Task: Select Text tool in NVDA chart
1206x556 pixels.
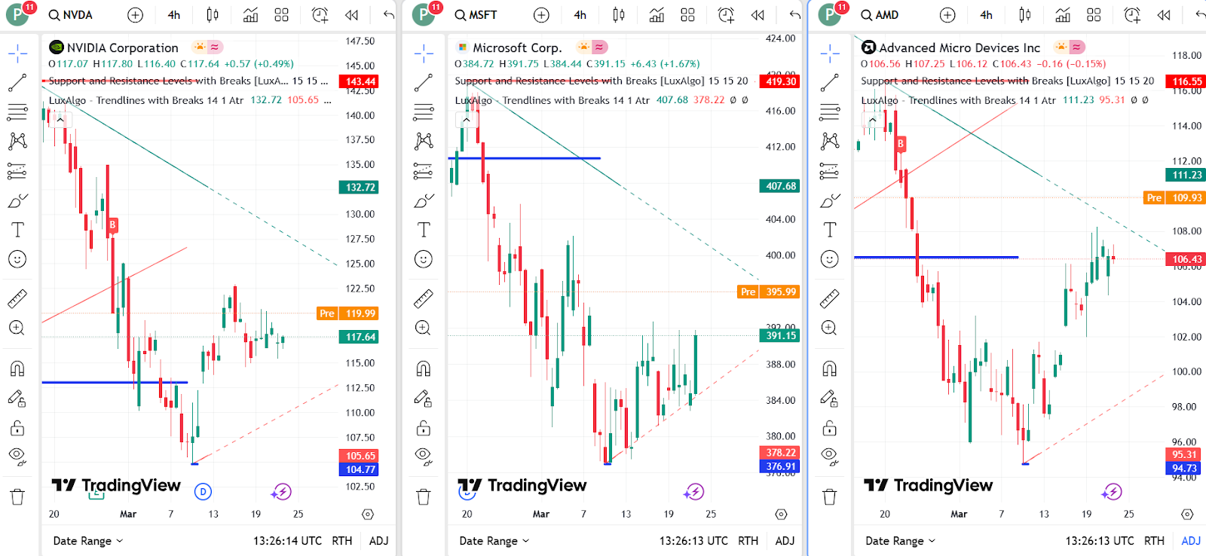Action: tap(17, 230)
